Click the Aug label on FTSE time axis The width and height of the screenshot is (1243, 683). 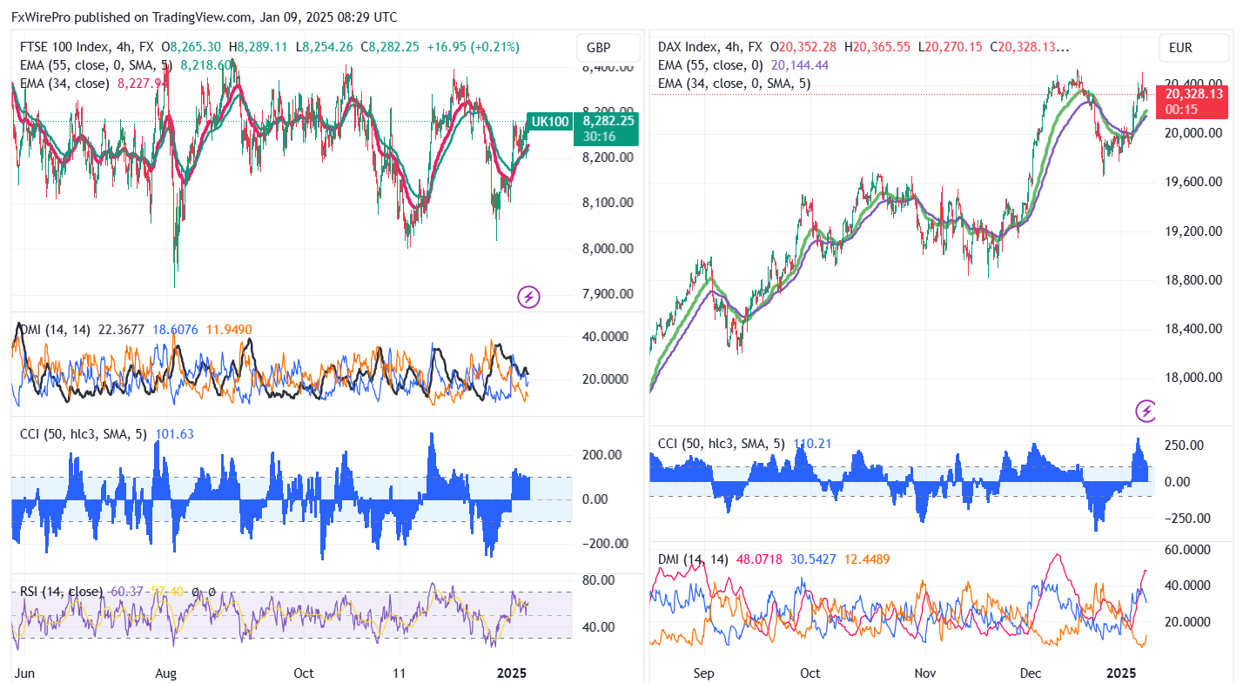pyautogui.click(x=167, y=673)
